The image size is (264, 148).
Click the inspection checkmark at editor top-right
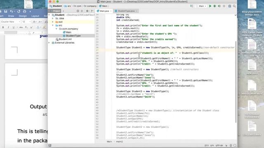(236, 15)
